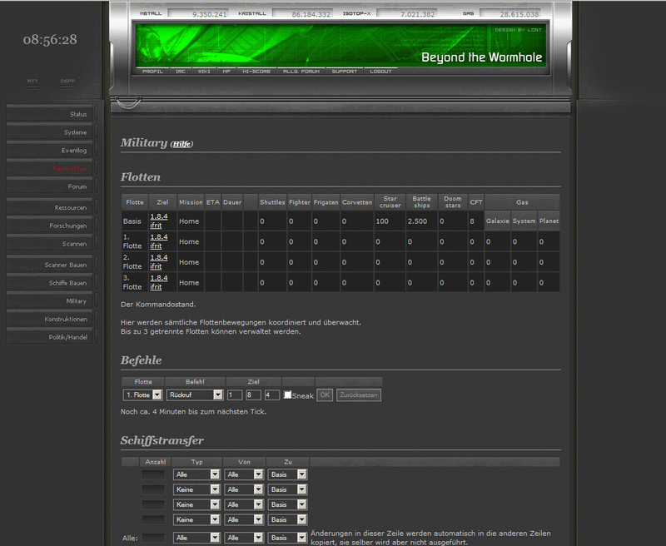This screenshot has width=666, height=546.
Task: Expand first row Typ dropdown in Schiffstransfer
Action: pos(196,474)
